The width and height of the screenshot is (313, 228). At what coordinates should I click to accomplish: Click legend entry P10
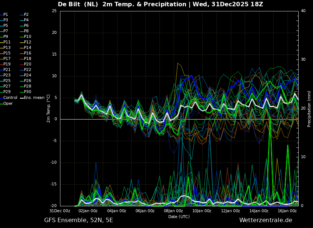tap(25, 36)
